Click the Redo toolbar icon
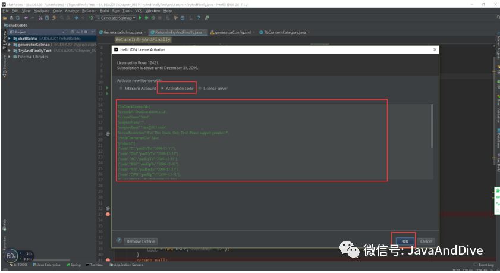Viewport: 500px width, 273px height. [x=33, y=18]
